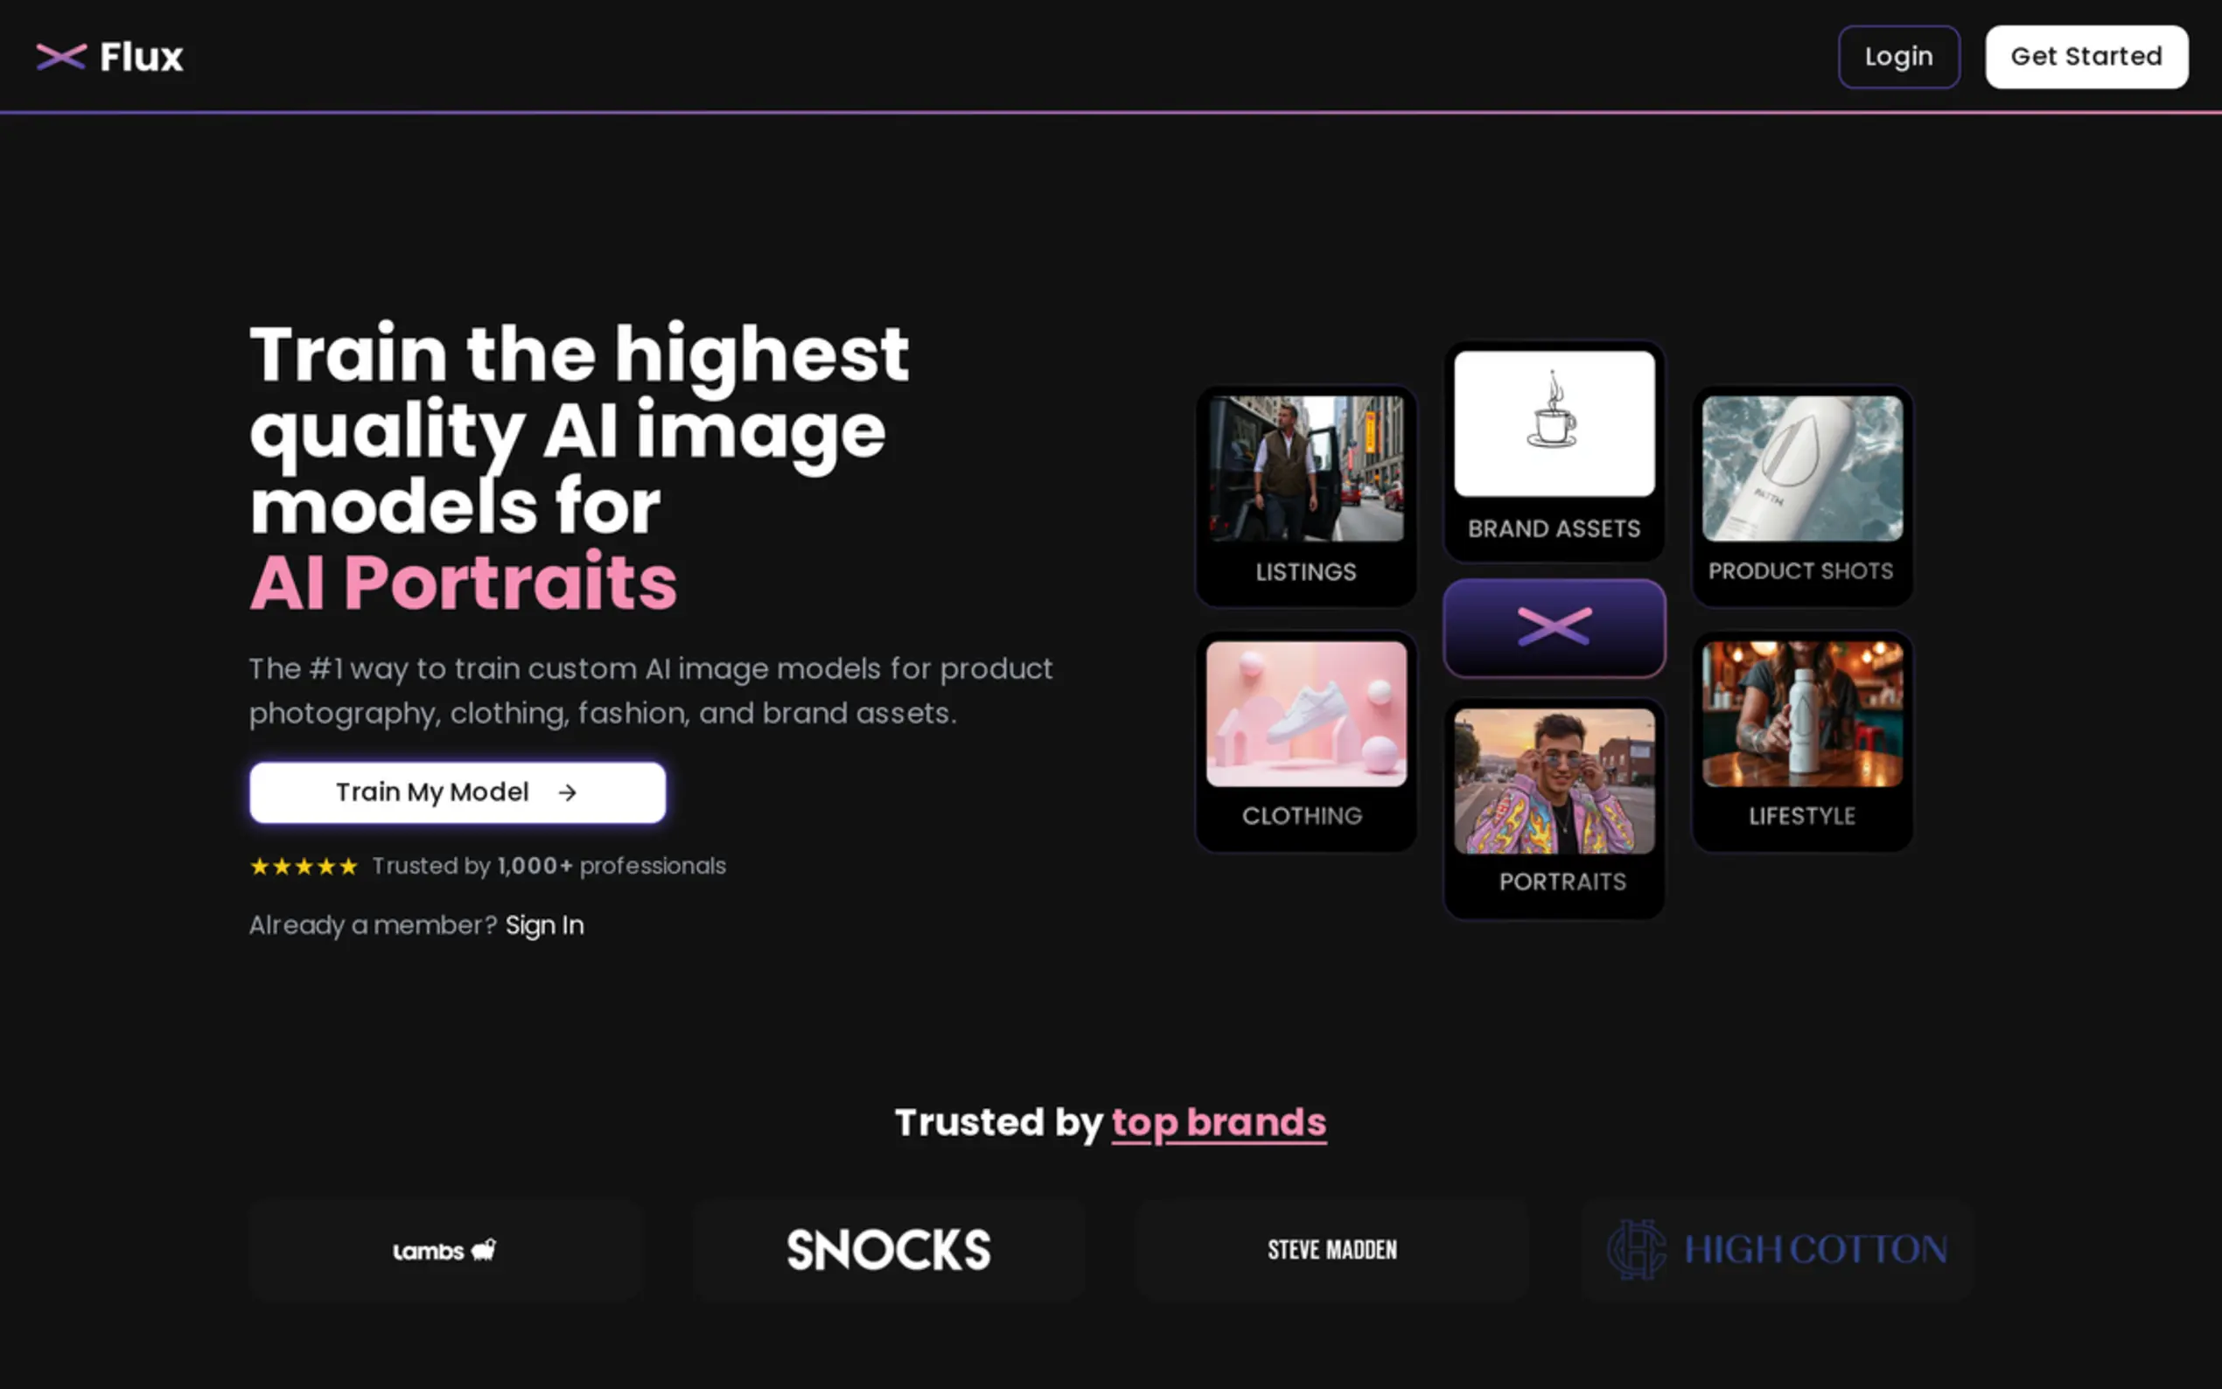
Task: Select the Product Shots bottle thumbnail
Action: tap(1802, 469)
